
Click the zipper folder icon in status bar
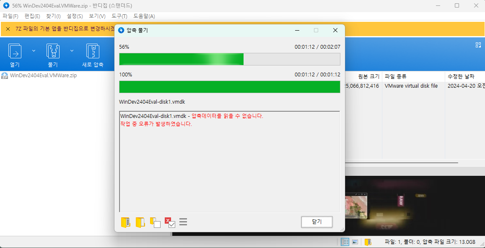tap(368, 242)
